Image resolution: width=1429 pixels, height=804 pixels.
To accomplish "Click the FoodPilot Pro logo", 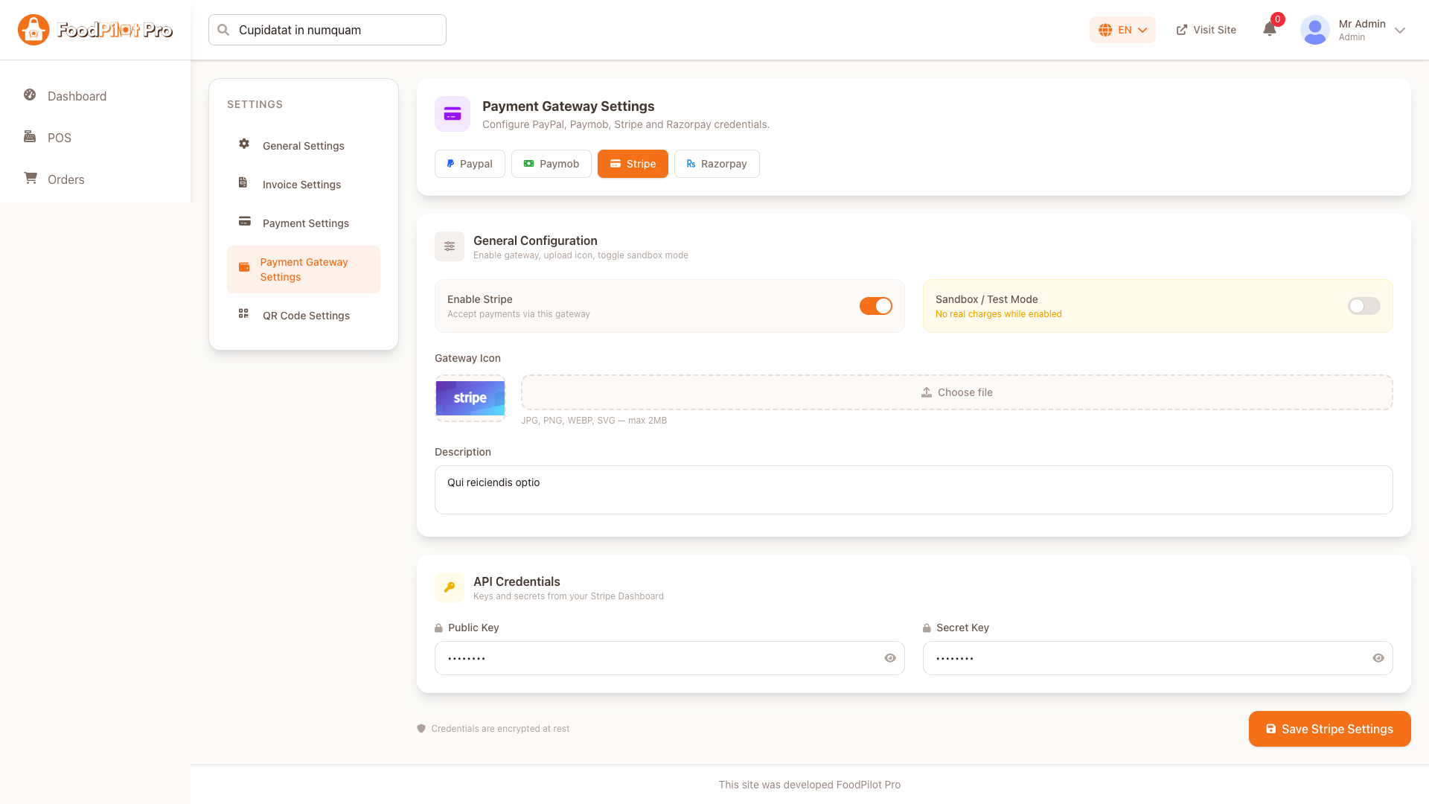I will click(x=95, y=30).
